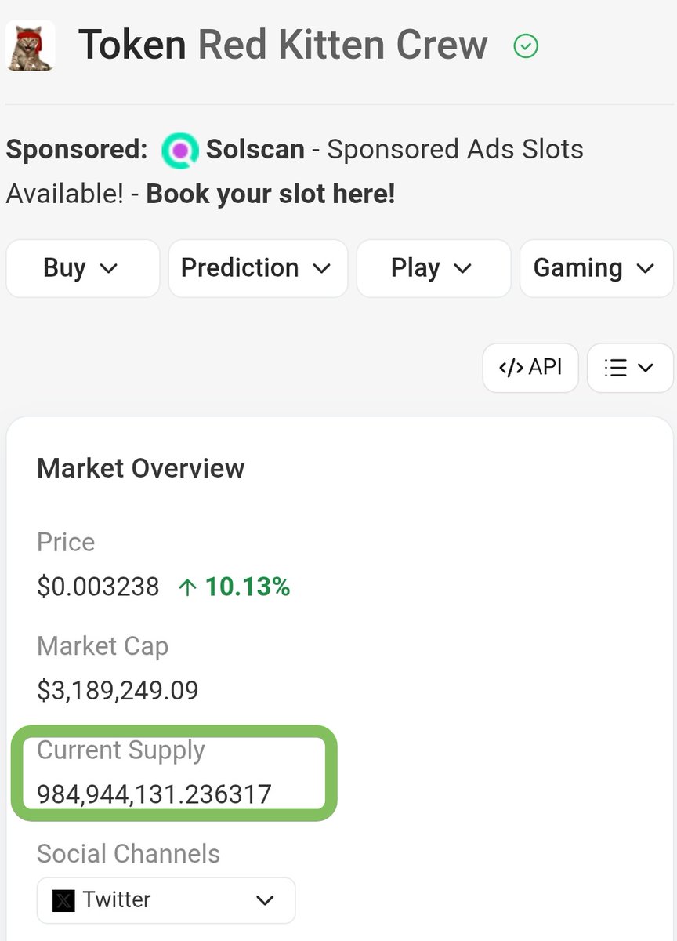
Task: Click the Twitter dropdown chevron arrow
Action: coord(265,900)
